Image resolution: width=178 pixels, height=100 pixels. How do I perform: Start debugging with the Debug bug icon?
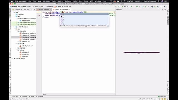click(137, 7)
